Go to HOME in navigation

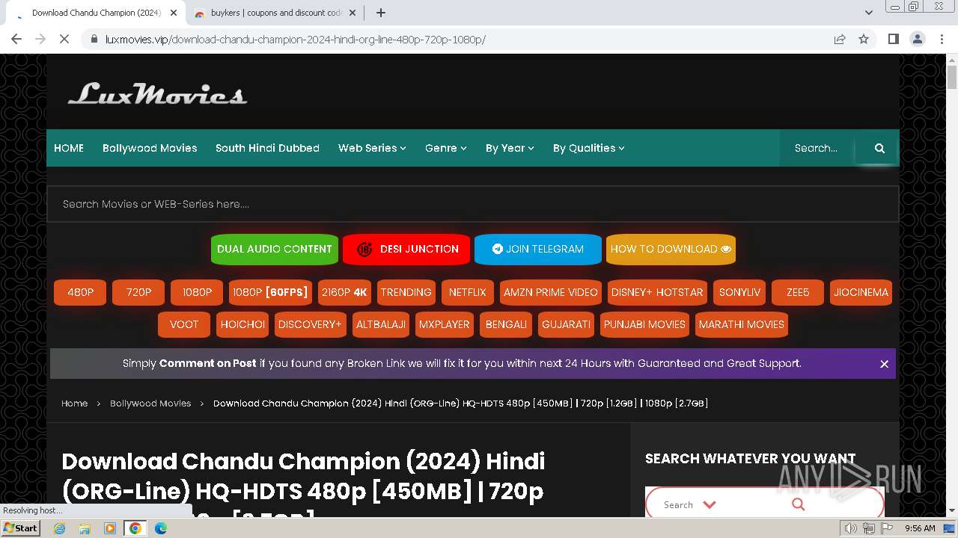point(69,148)
